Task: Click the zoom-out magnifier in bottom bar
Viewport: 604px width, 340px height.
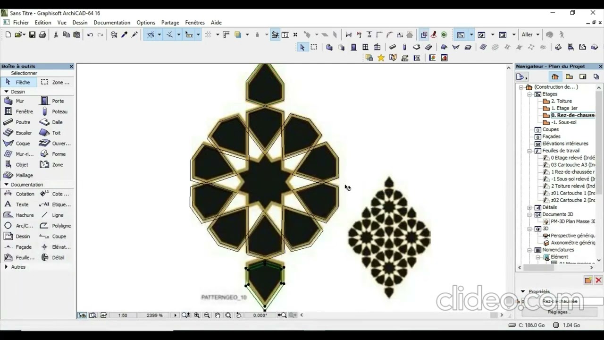Action: pyautogui.click(x=207, y=315)
